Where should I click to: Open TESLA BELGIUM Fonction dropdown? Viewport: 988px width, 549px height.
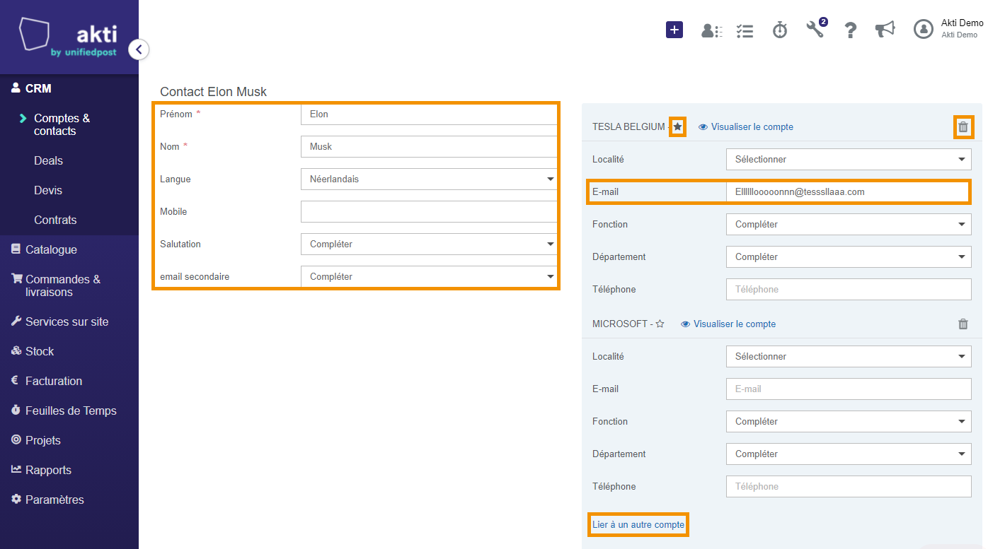(849, 225)
